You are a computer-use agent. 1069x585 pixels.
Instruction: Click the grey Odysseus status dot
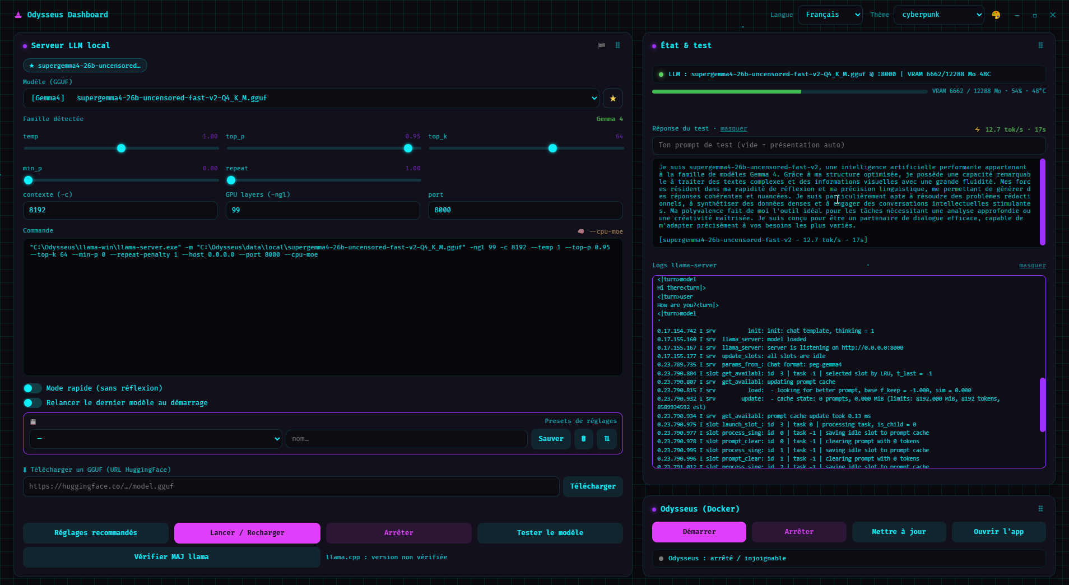pyautogui.click(x=661, y=558)
